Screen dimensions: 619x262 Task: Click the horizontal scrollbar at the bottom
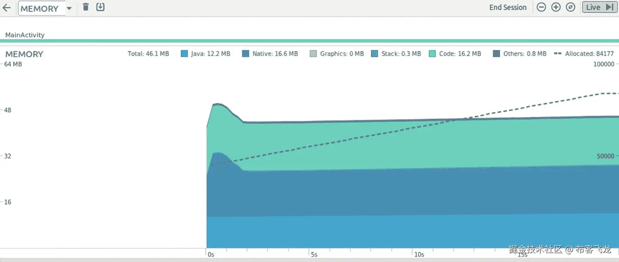pos(309,260)
